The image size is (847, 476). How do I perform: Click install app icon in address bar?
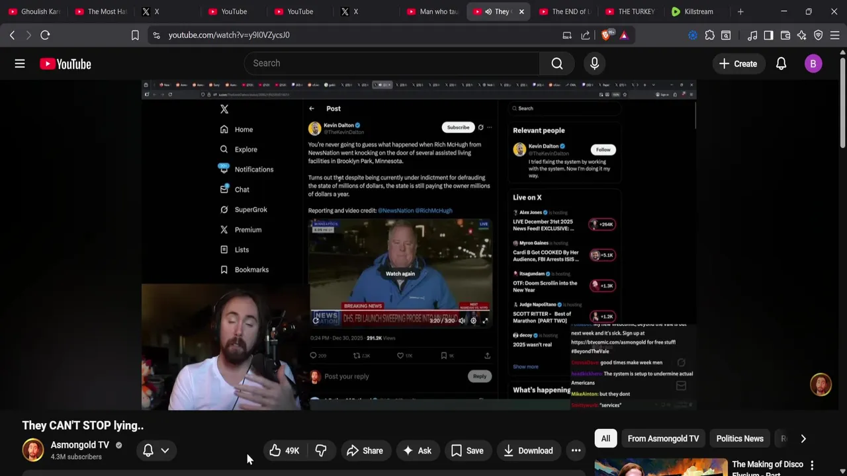[x=567, y=35]
